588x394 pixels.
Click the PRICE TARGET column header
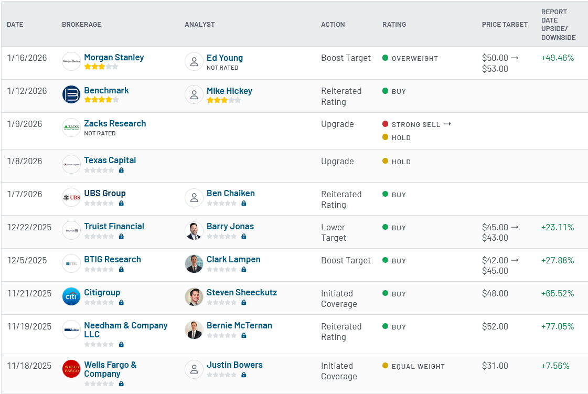tap(505, 24)
